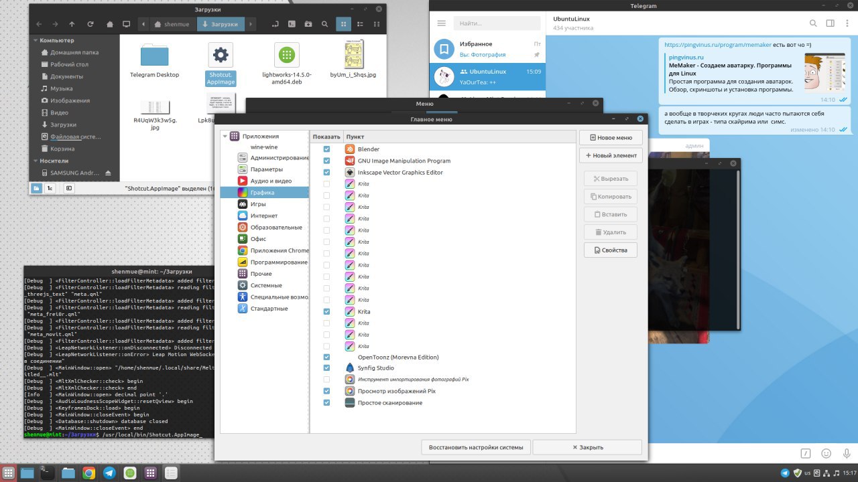
Task: Toggle Synfig Studio visibility checkbox
Action: pyautogui.click(x=326, y=368)
